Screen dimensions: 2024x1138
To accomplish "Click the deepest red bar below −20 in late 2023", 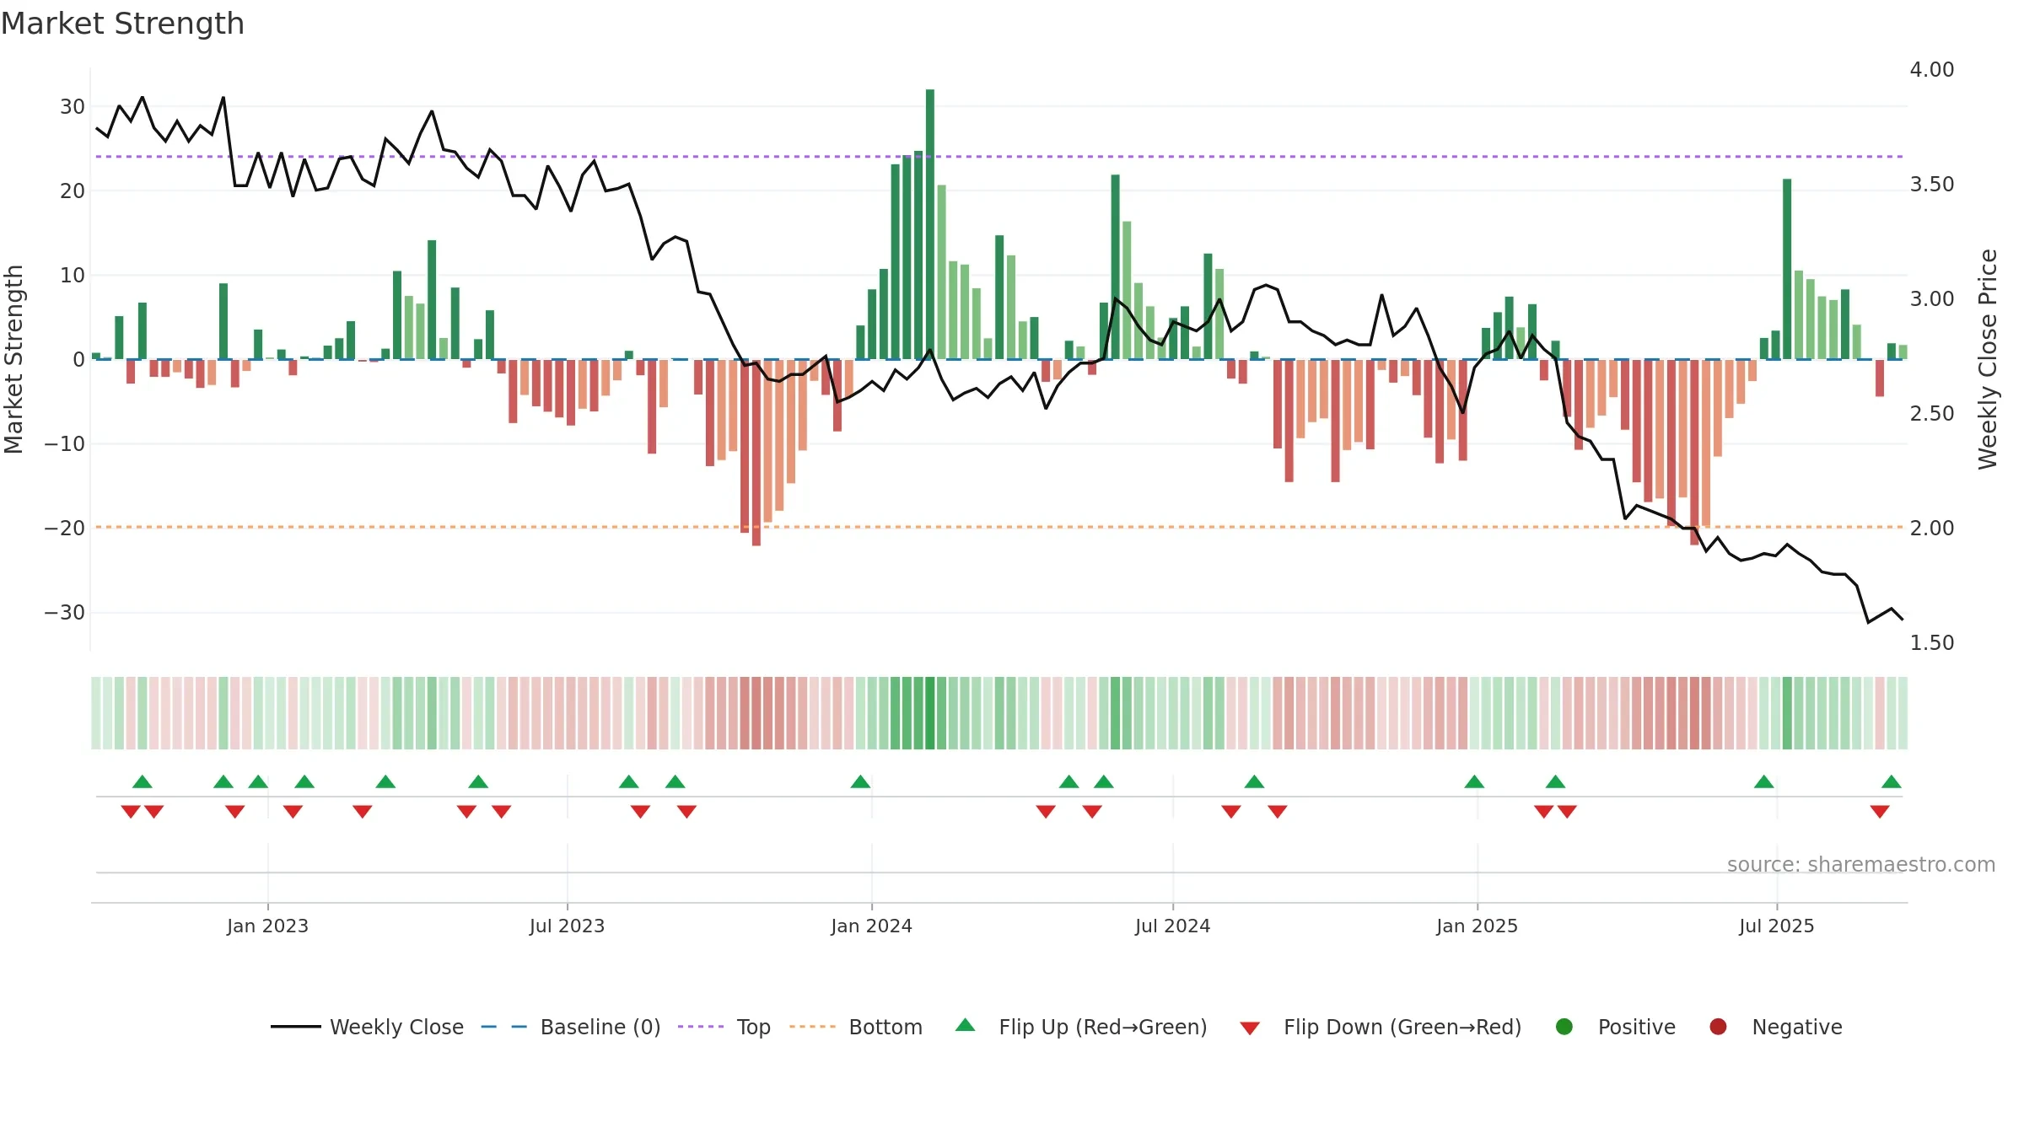I will [756, 453].
